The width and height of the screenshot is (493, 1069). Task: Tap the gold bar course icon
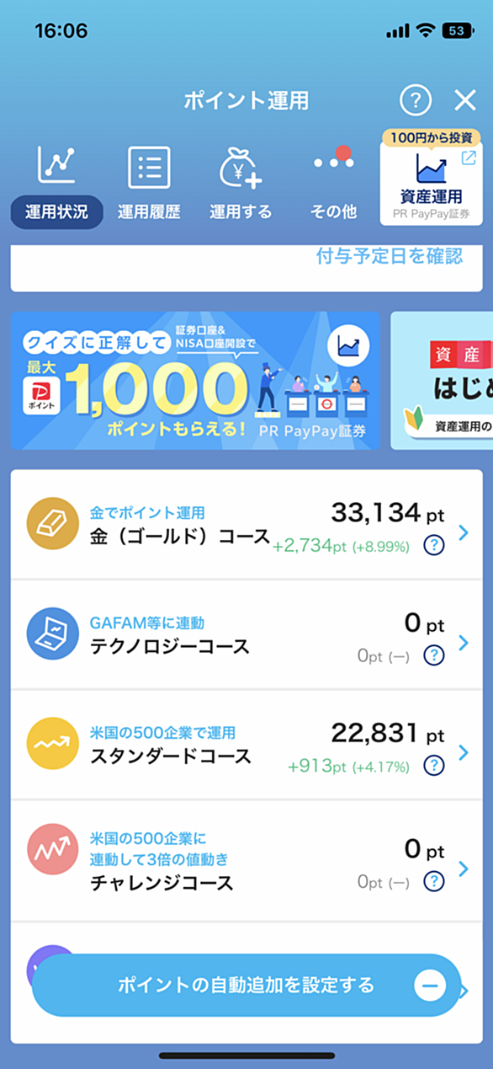pos(52,524)
